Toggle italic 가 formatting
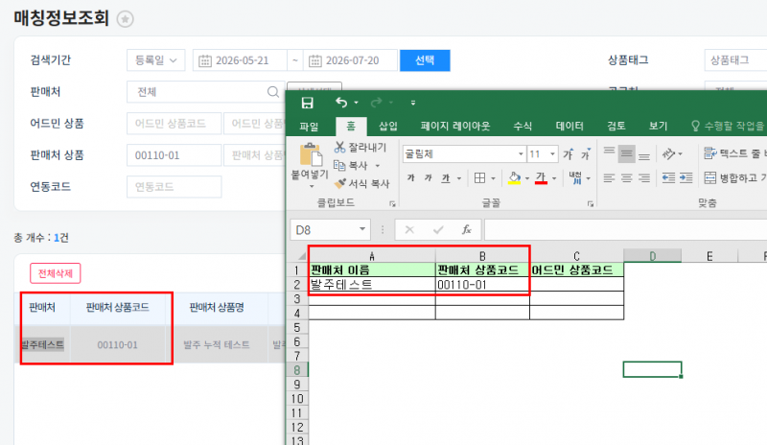This screenshot has height=445, width=767. [428, 178]
